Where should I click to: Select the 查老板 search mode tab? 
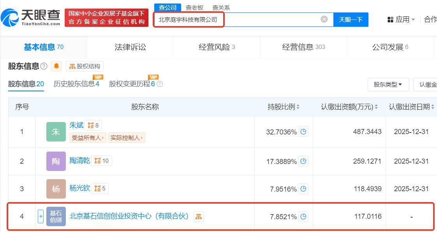[x=194, y=7]
